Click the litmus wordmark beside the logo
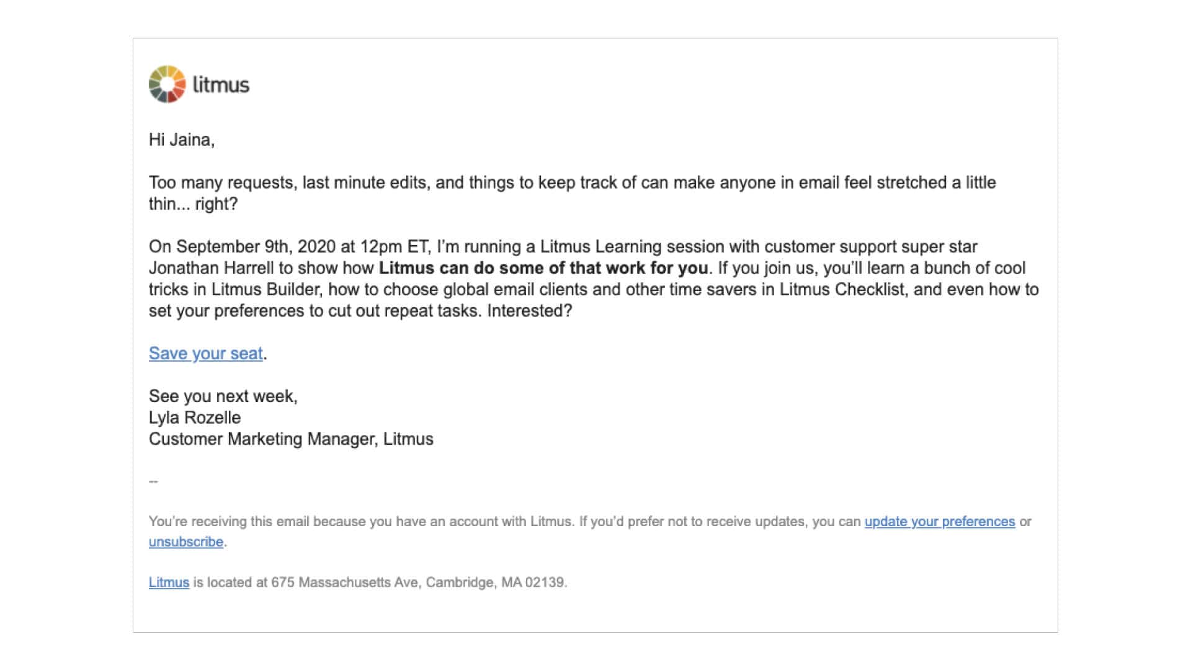This screenshot has width=1191, height=670. [221, 84]
